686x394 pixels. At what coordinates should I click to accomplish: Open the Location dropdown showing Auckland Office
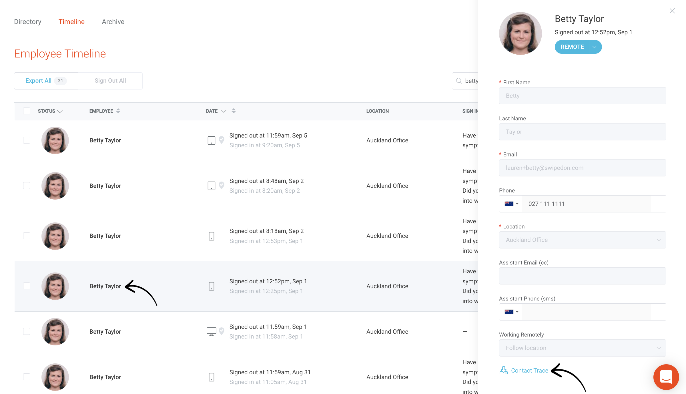point(583,240)
